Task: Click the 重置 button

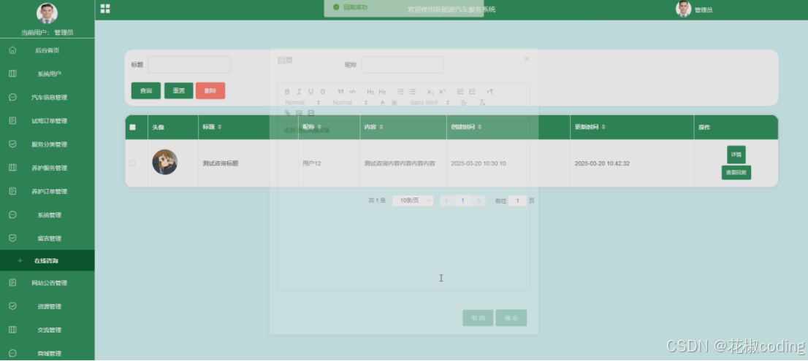Action: 179,90
